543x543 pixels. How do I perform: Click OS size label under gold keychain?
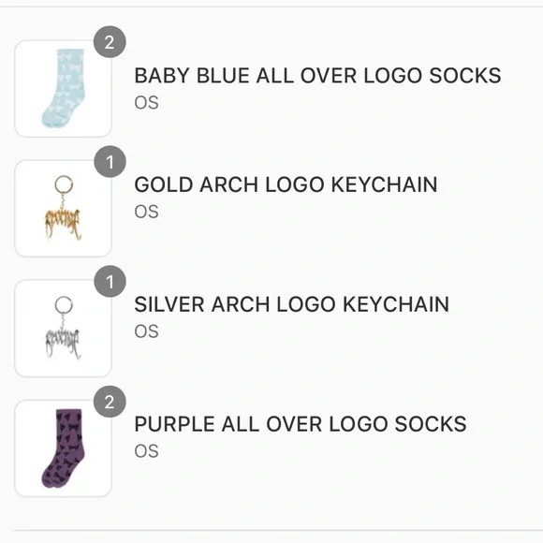click(146, 212)
